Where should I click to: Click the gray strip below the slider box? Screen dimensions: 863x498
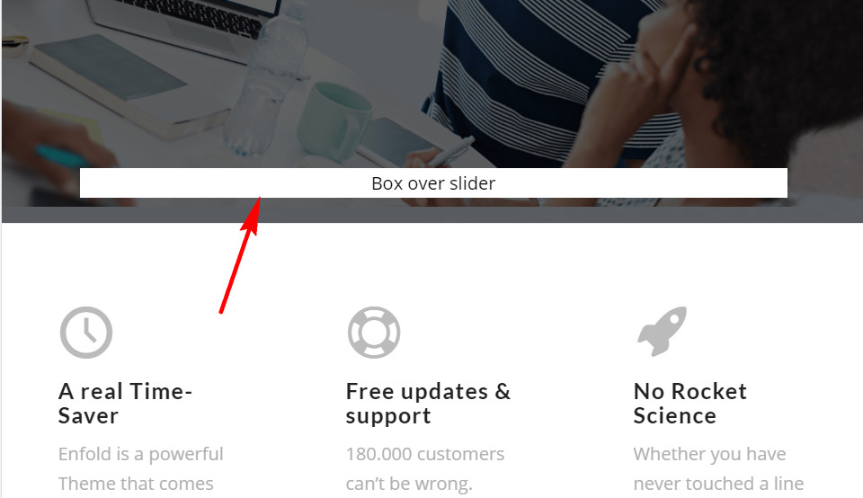coord(432,215)
